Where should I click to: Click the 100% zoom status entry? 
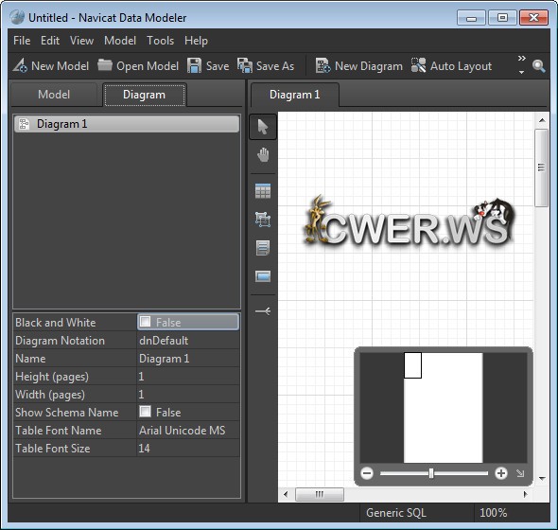[x=494, y=513]
